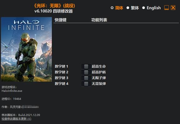
Task: Turn on the 无限子弹 switch
Action: pos(86,78)
